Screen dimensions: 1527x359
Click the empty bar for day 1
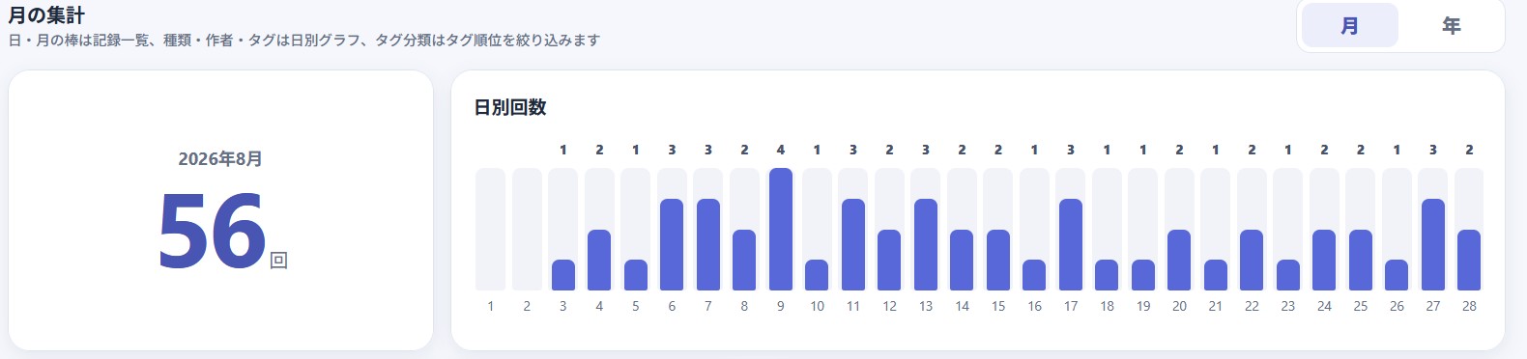(x=491, y=229)
